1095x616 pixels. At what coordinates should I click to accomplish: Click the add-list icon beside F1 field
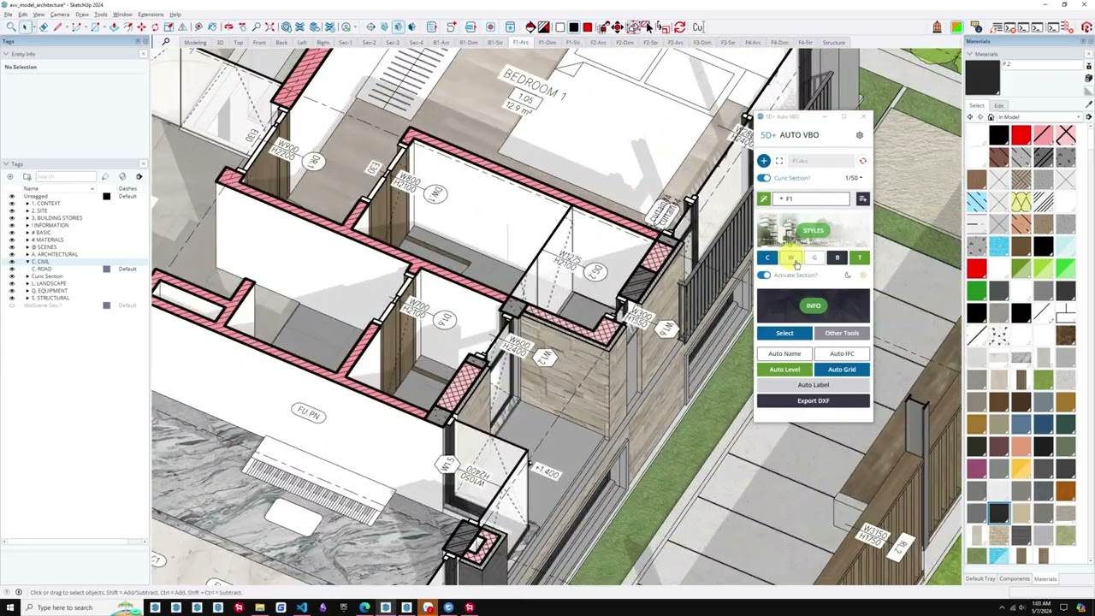[862, 199]
